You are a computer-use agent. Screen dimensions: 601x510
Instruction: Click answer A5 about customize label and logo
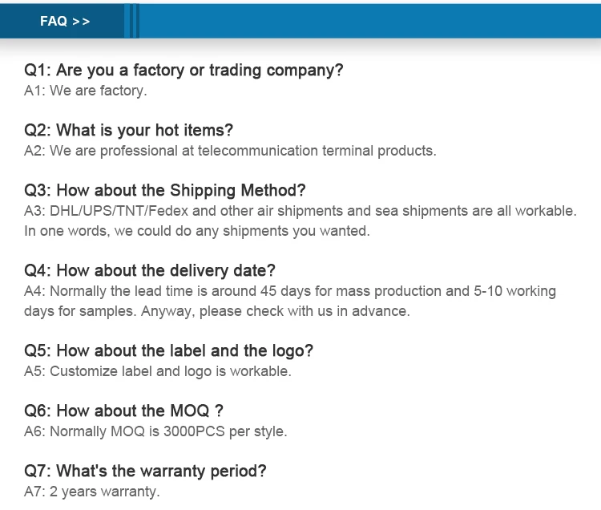158,371
